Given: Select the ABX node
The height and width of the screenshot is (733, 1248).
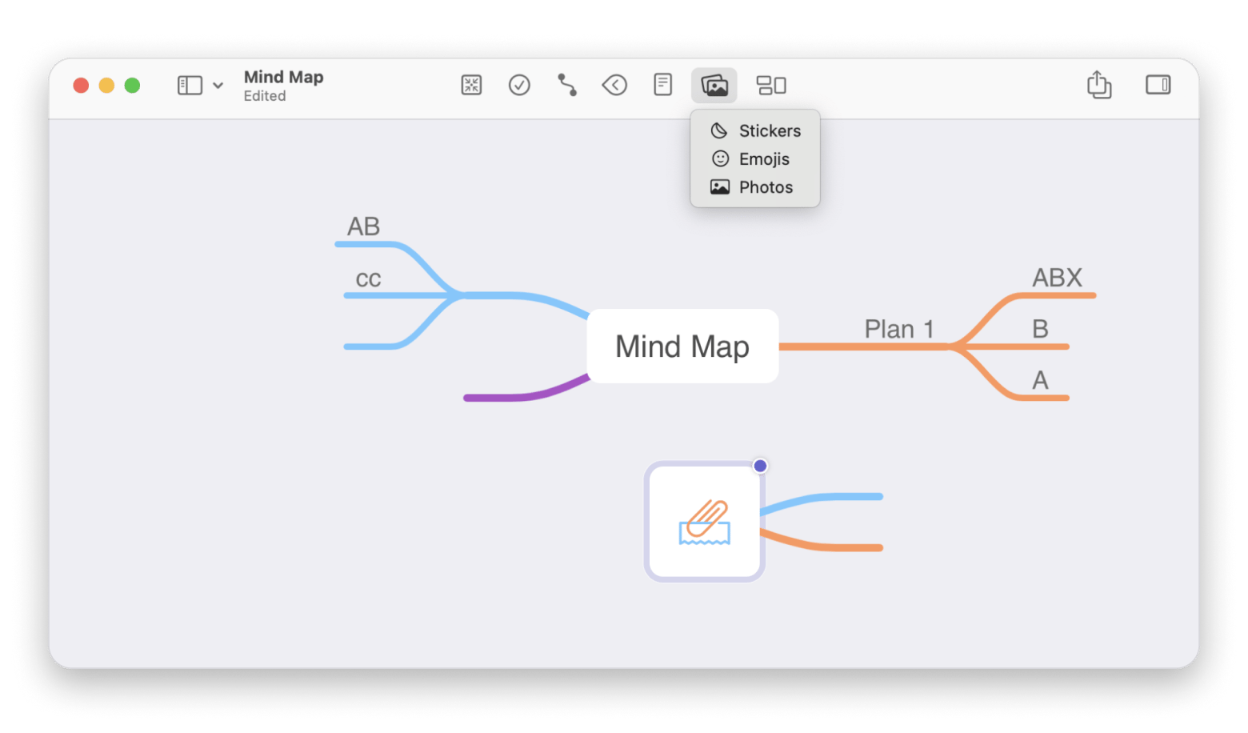Looking at the screenshot, I should point(1057,278).
